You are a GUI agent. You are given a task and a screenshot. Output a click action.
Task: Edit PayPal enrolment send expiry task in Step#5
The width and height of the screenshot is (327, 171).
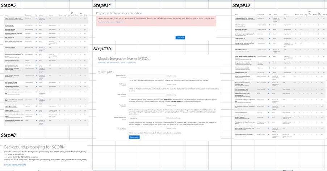coord(36,87)
